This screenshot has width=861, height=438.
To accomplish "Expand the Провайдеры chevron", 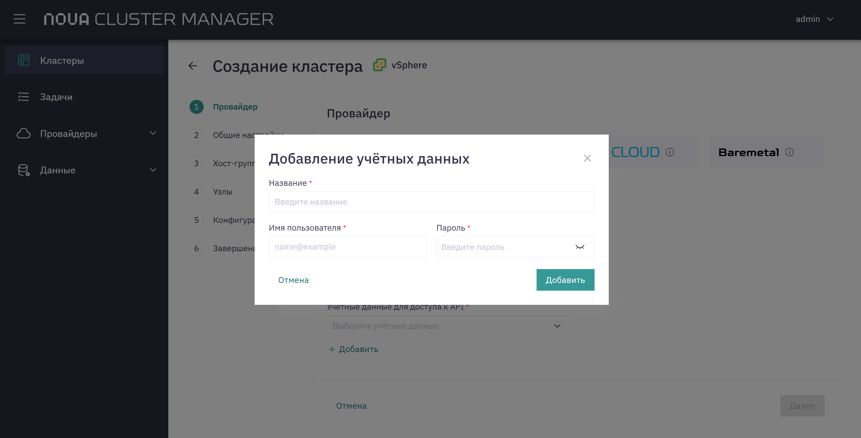I will click(153, 134).
